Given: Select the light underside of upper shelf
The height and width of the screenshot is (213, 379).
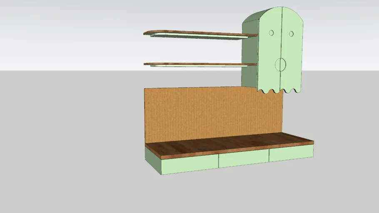Looking at the screenshot, I should pyautogui.click(x=200, y=37).
